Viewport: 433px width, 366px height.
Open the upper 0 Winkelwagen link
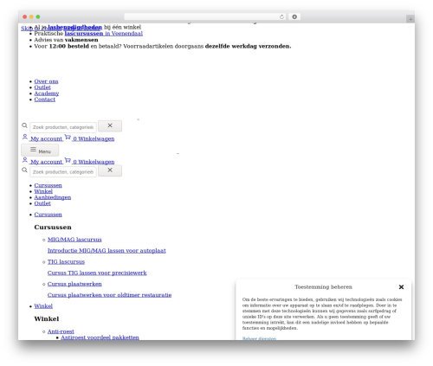coord(94,138)
